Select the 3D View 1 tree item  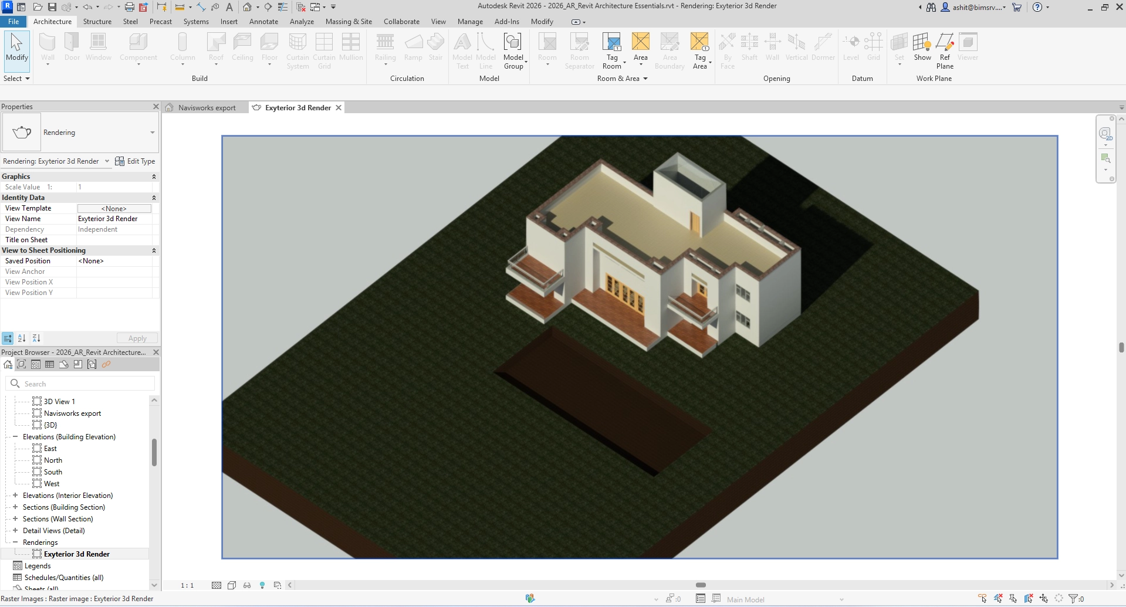59,402
